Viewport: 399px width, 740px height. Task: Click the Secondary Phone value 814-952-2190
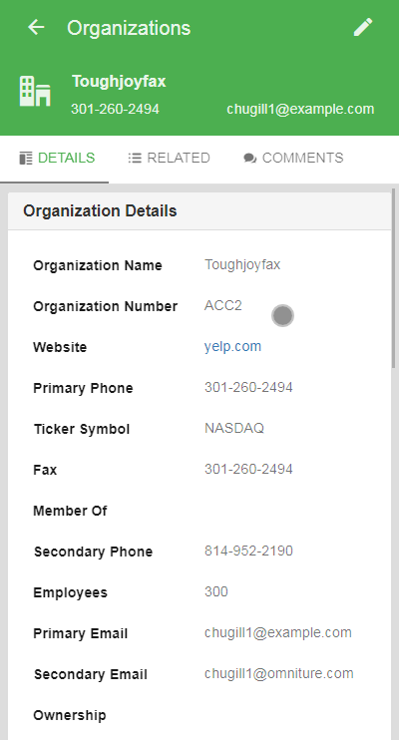click(x=248, y=551)
